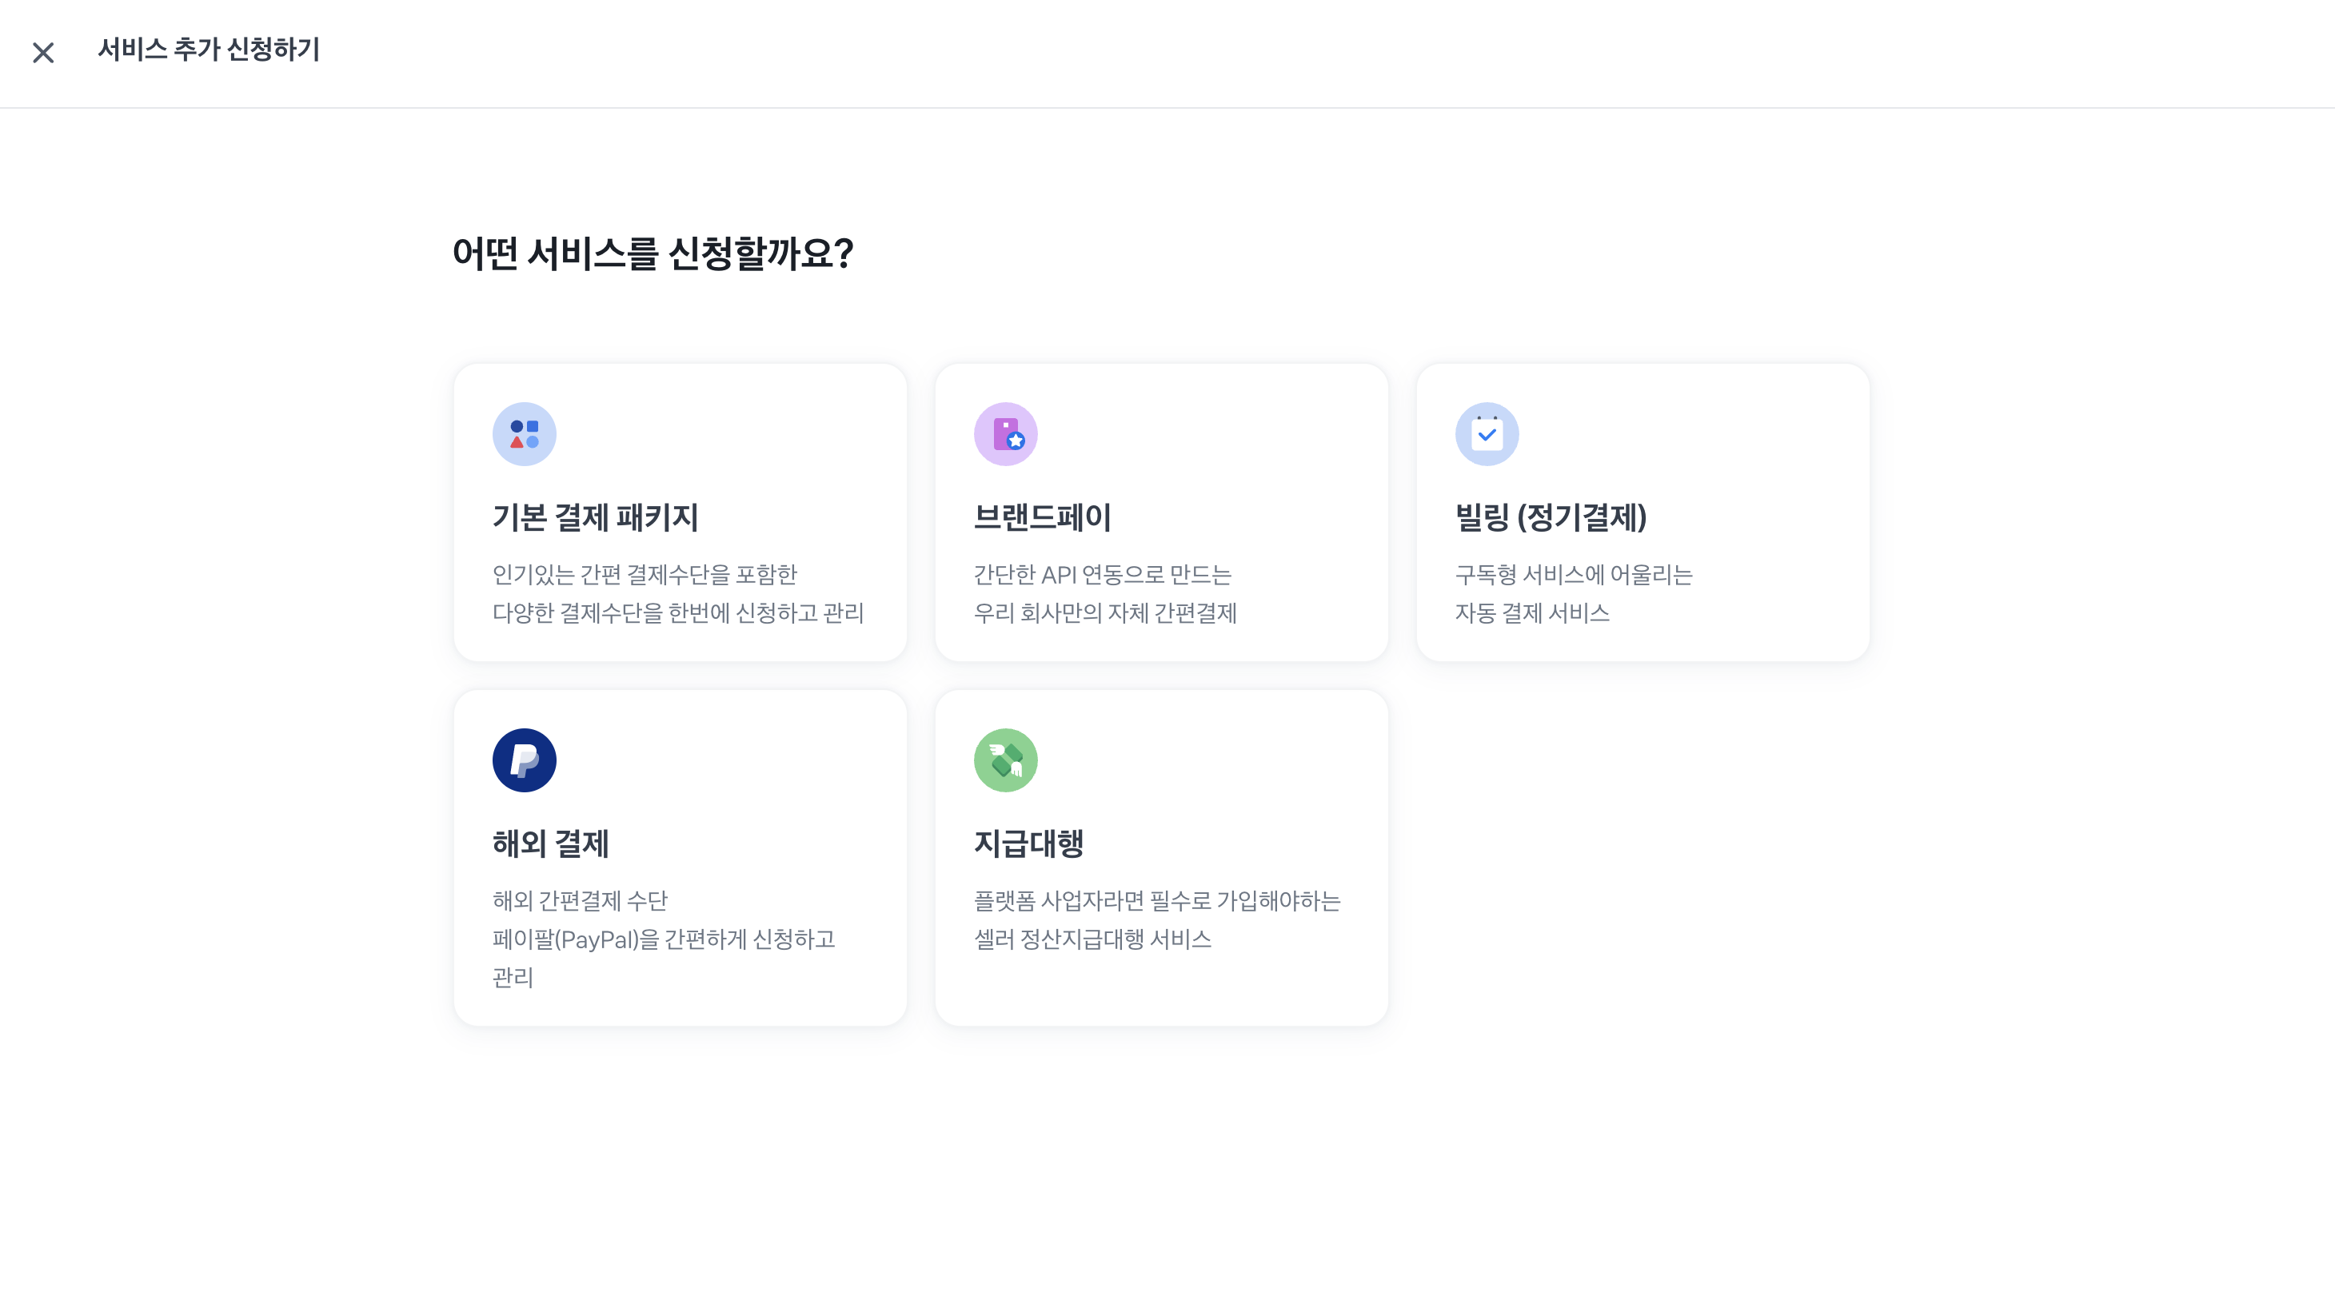This screenshot has width=2335, height=1300.
Task: Click the 페이팔(PayPal) description text
Action: (x=663, y=939)
